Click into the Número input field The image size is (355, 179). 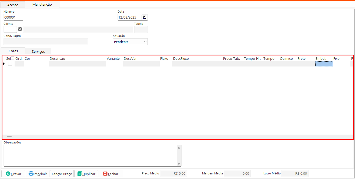point(13,17)
